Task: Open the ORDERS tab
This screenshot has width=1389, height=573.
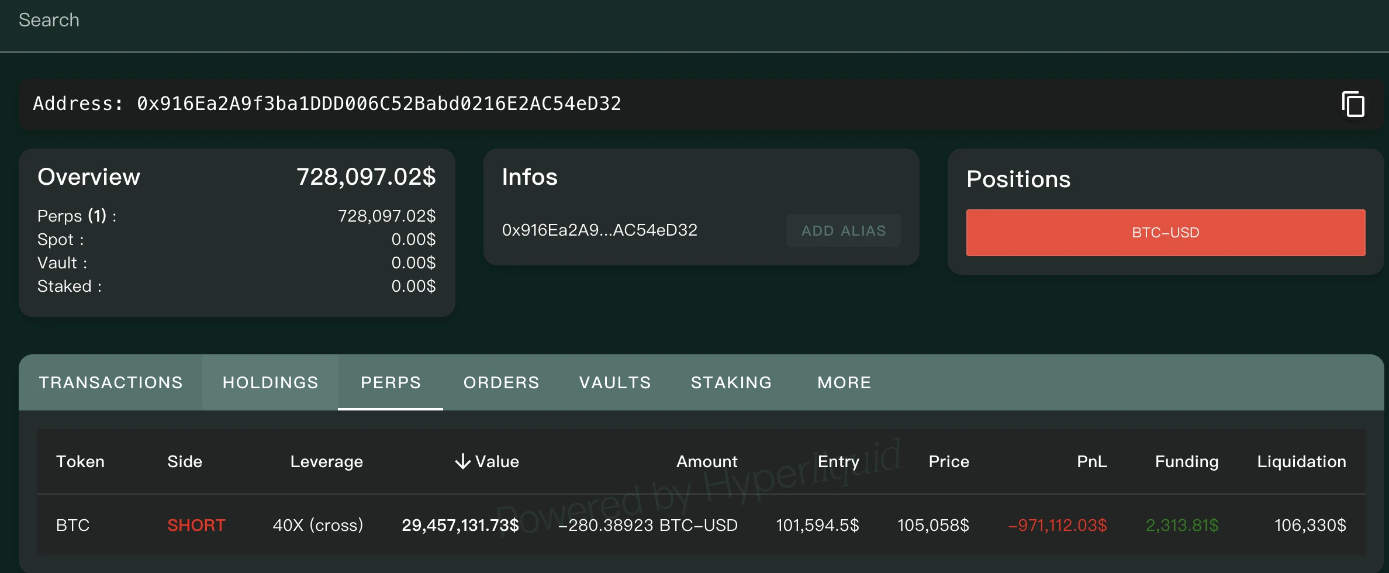Action: 501,382
